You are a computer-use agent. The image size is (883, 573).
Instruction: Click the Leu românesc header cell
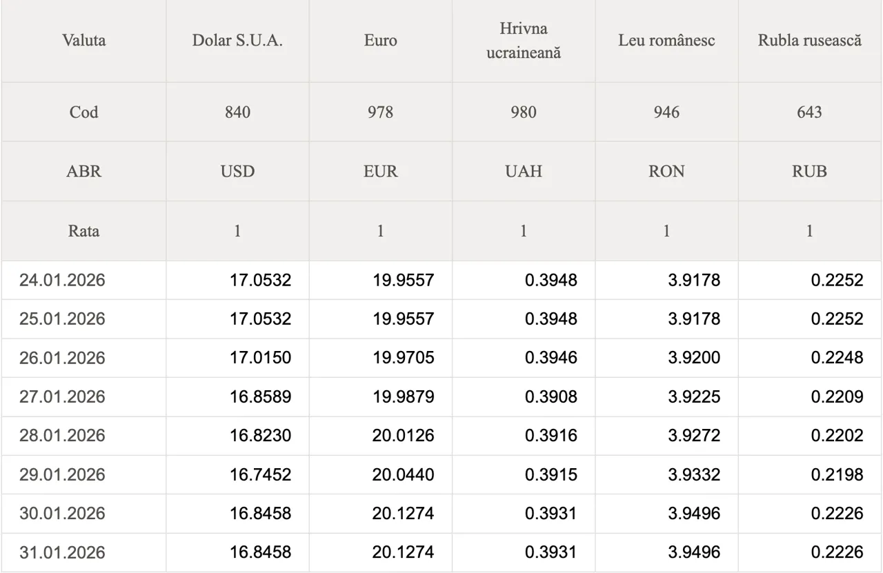coord(666,40)
